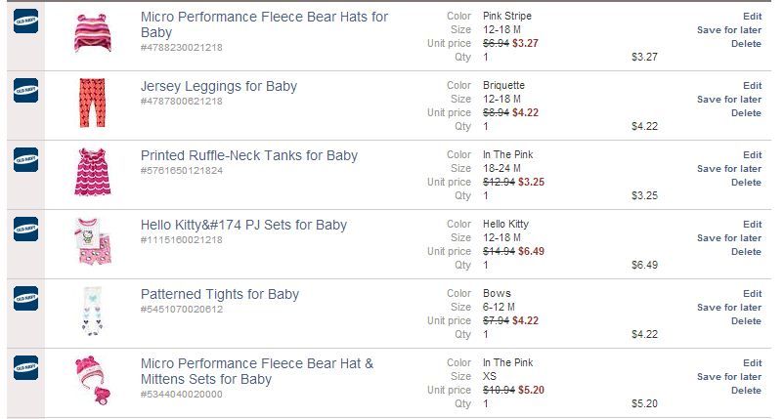Save Patterned Tights for later
The image size is (784, 419).
point(729,307)
